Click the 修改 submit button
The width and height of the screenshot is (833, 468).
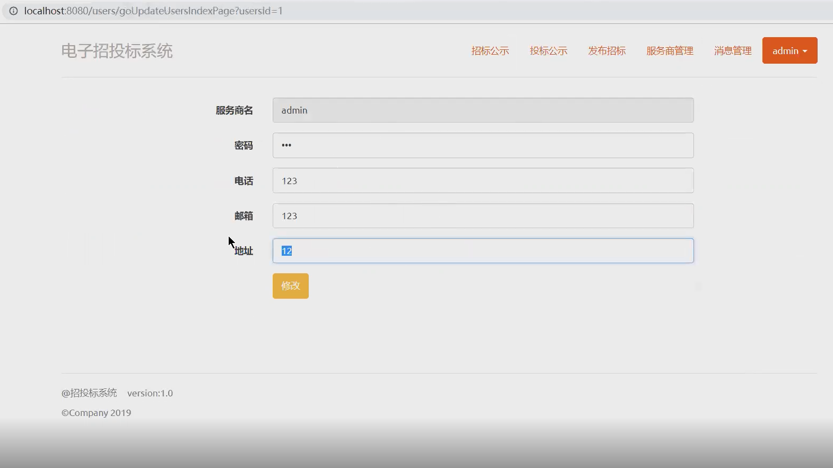291,286
